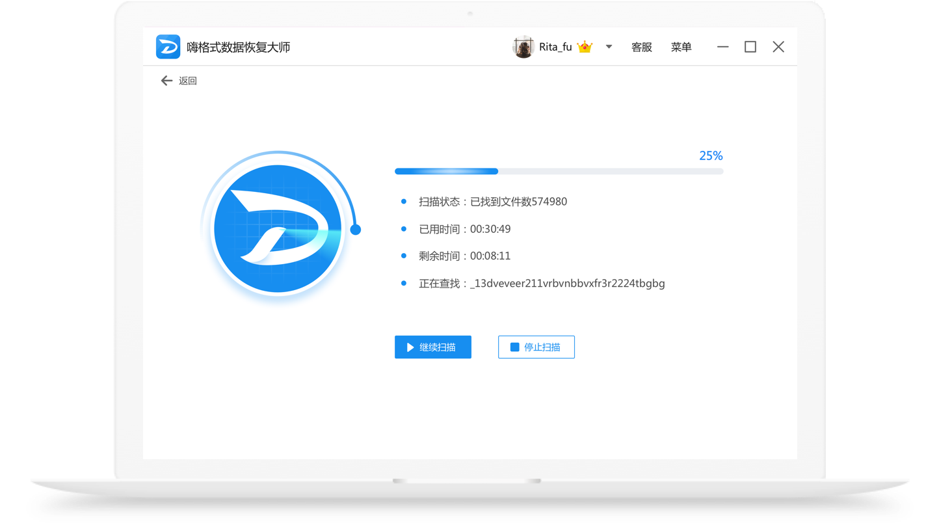Click the dot on the circular progress ring
This screenshot has width=939, height=523.
tap(355, 230)
